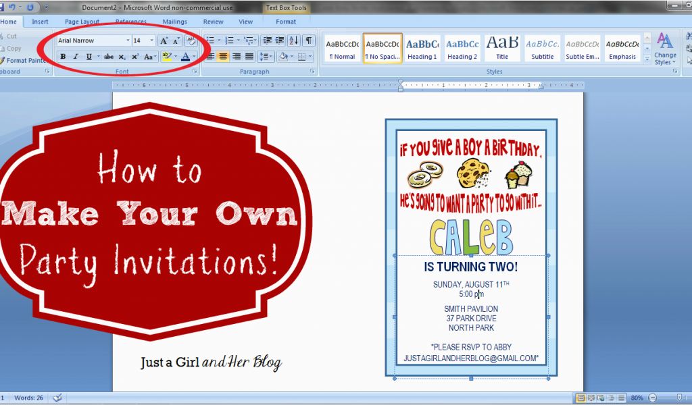Toggle Bold formatting
692x405 pixels.
tap(63, 57)
